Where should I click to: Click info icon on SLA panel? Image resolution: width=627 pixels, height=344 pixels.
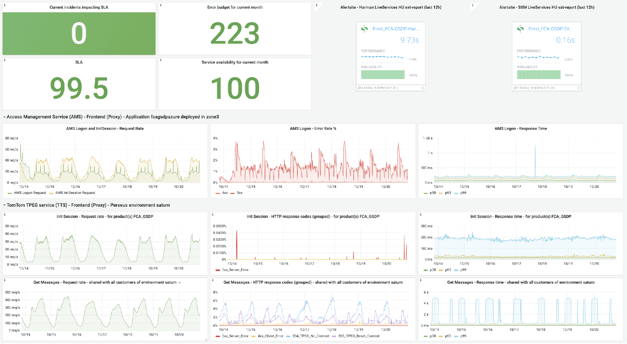pos(5,60)
